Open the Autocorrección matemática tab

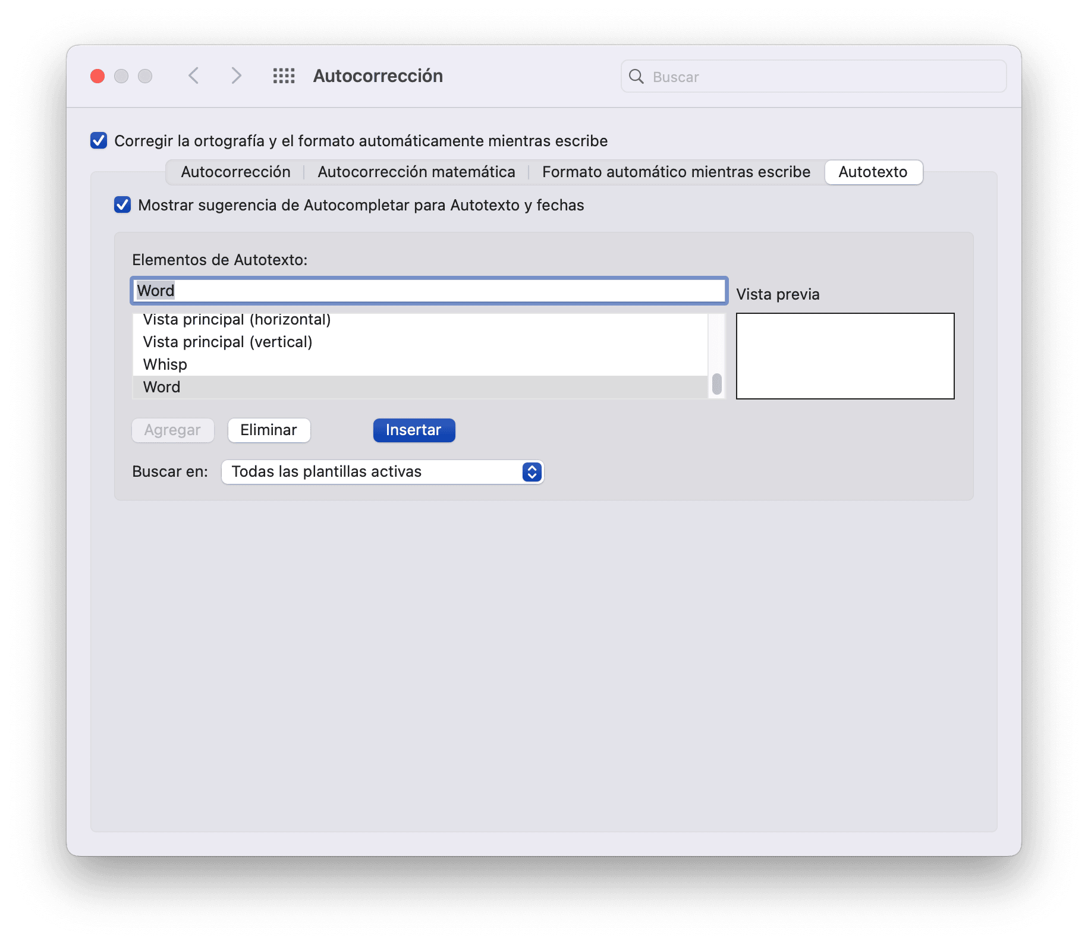[x=416, y=172]
